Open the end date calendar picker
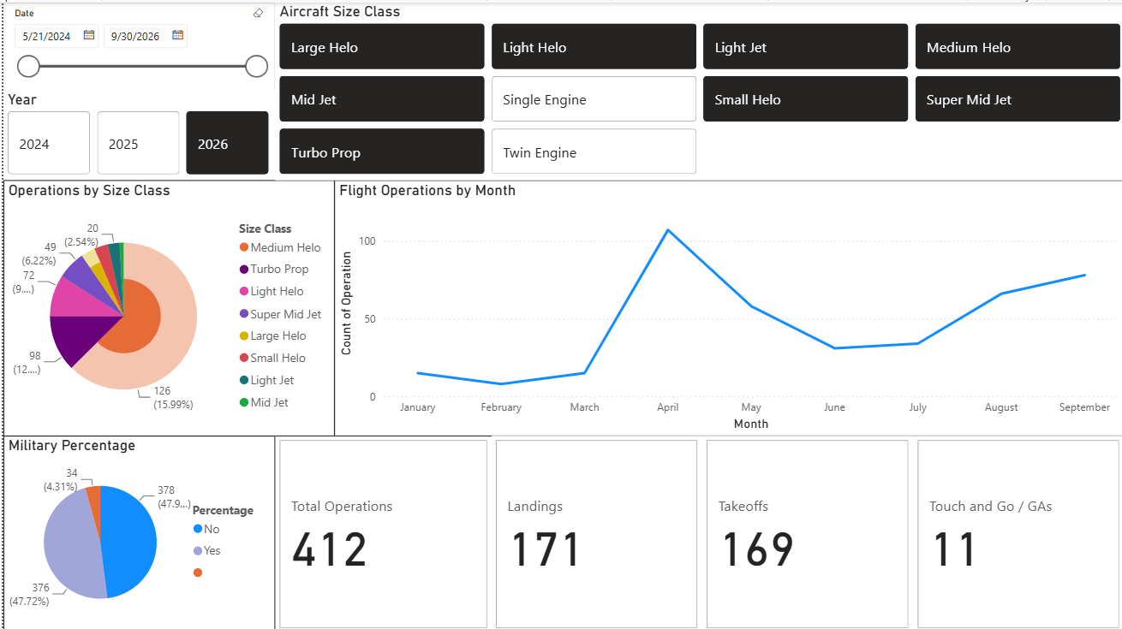This screenshot has width=1122, height=629. click(178, 36)
